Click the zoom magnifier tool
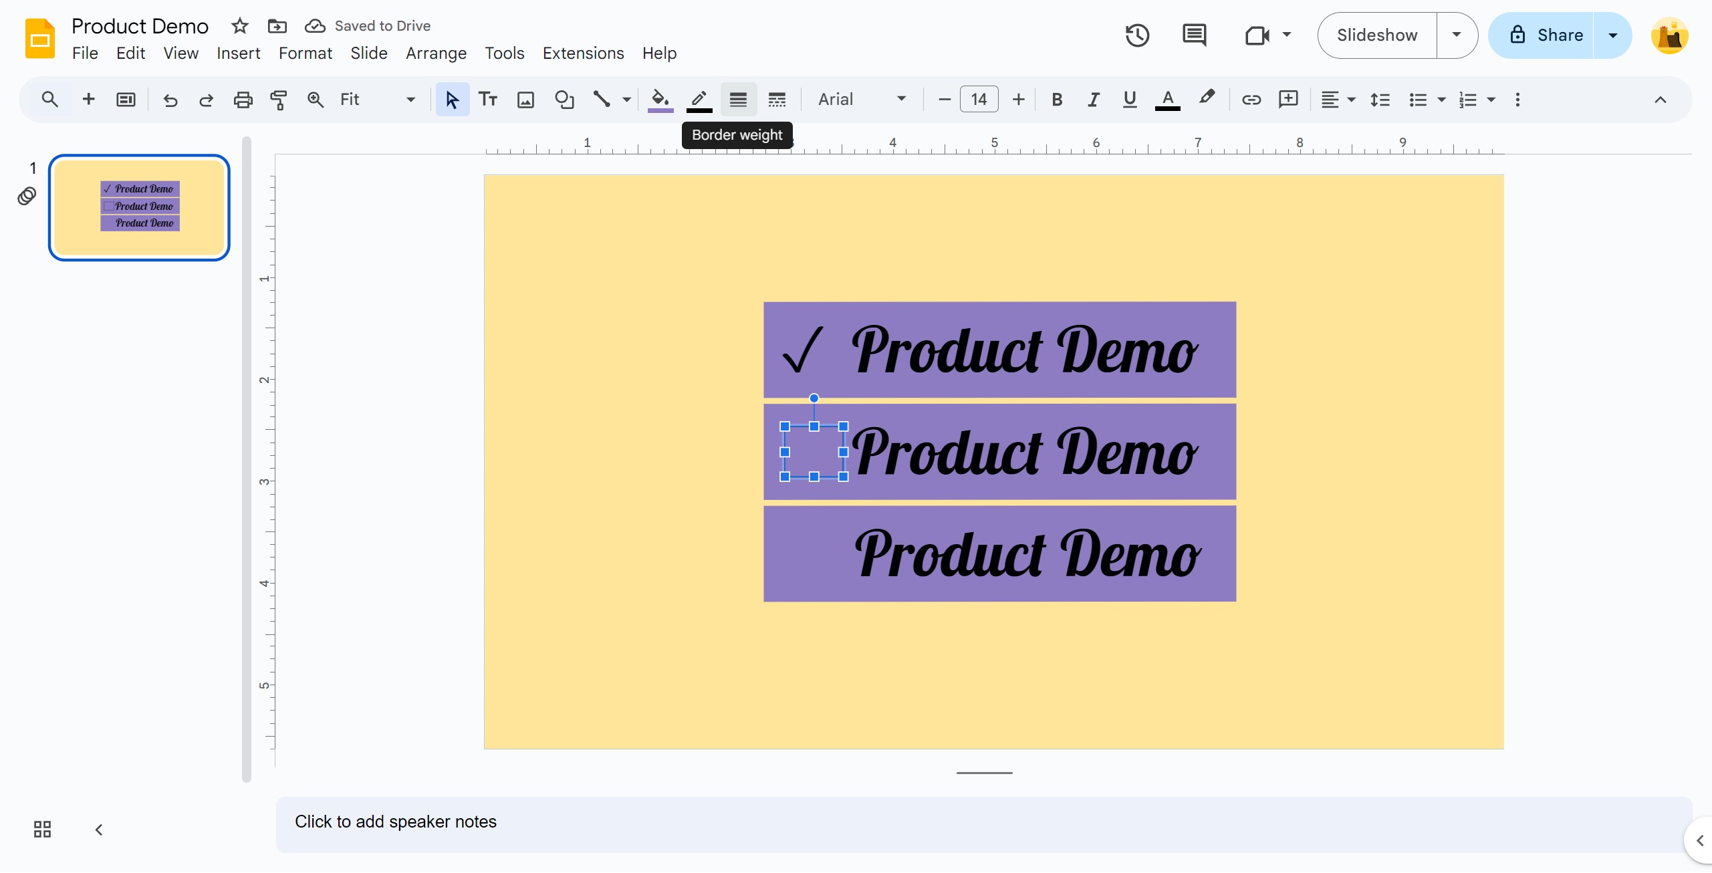 [x=315, y=100]
